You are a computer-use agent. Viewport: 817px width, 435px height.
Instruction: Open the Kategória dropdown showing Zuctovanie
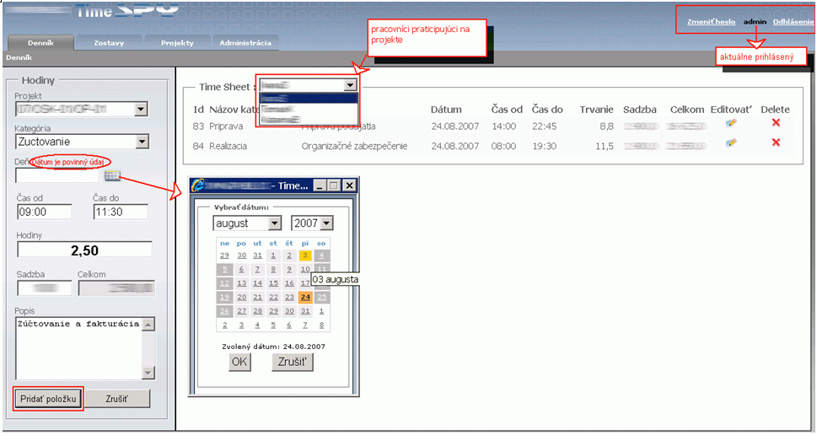click(x=141, y=142)
